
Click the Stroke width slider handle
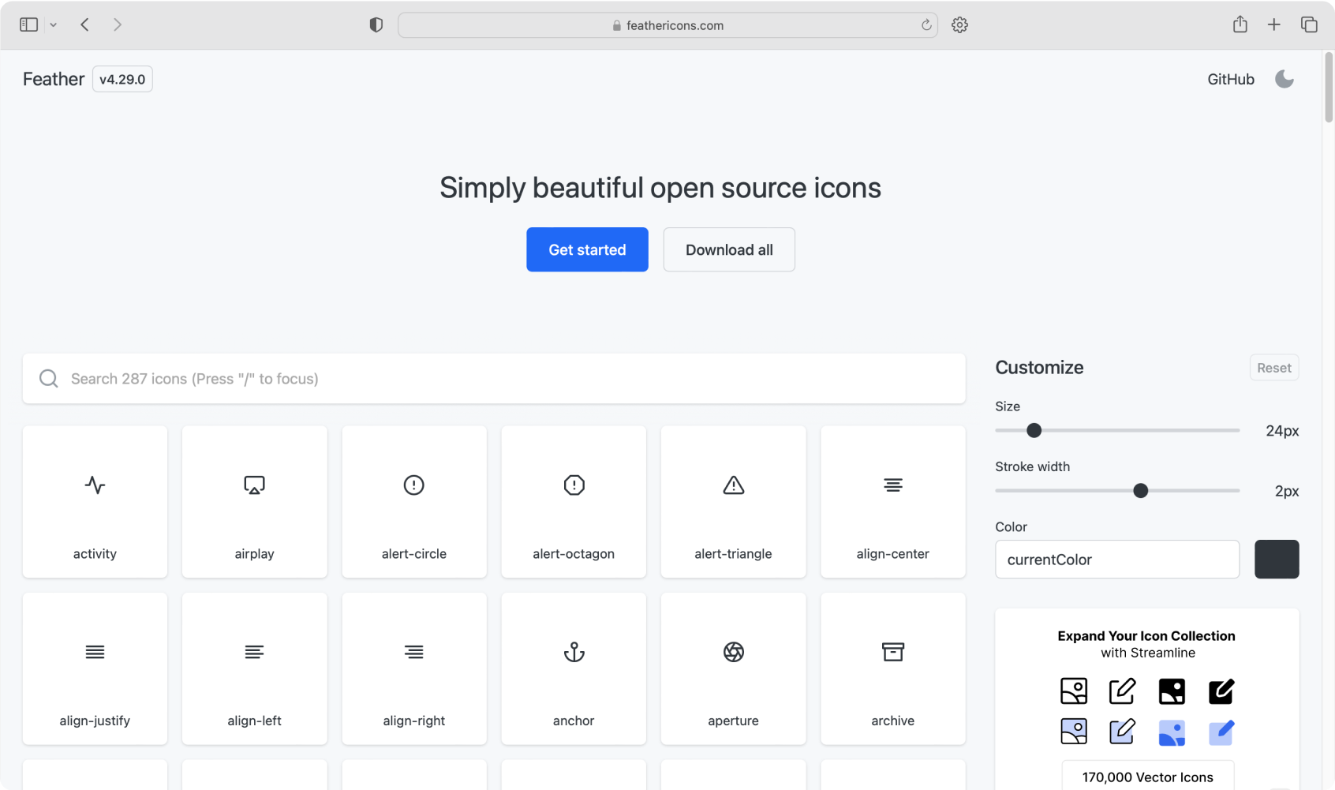1141,491
